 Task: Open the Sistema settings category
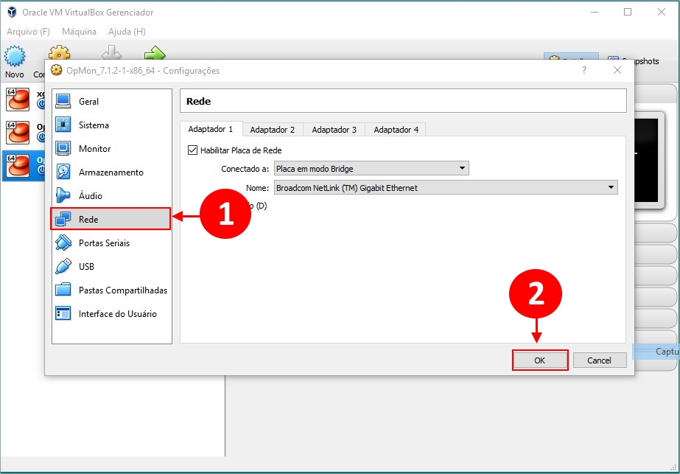pyautogui.click(x=63, y=125)
